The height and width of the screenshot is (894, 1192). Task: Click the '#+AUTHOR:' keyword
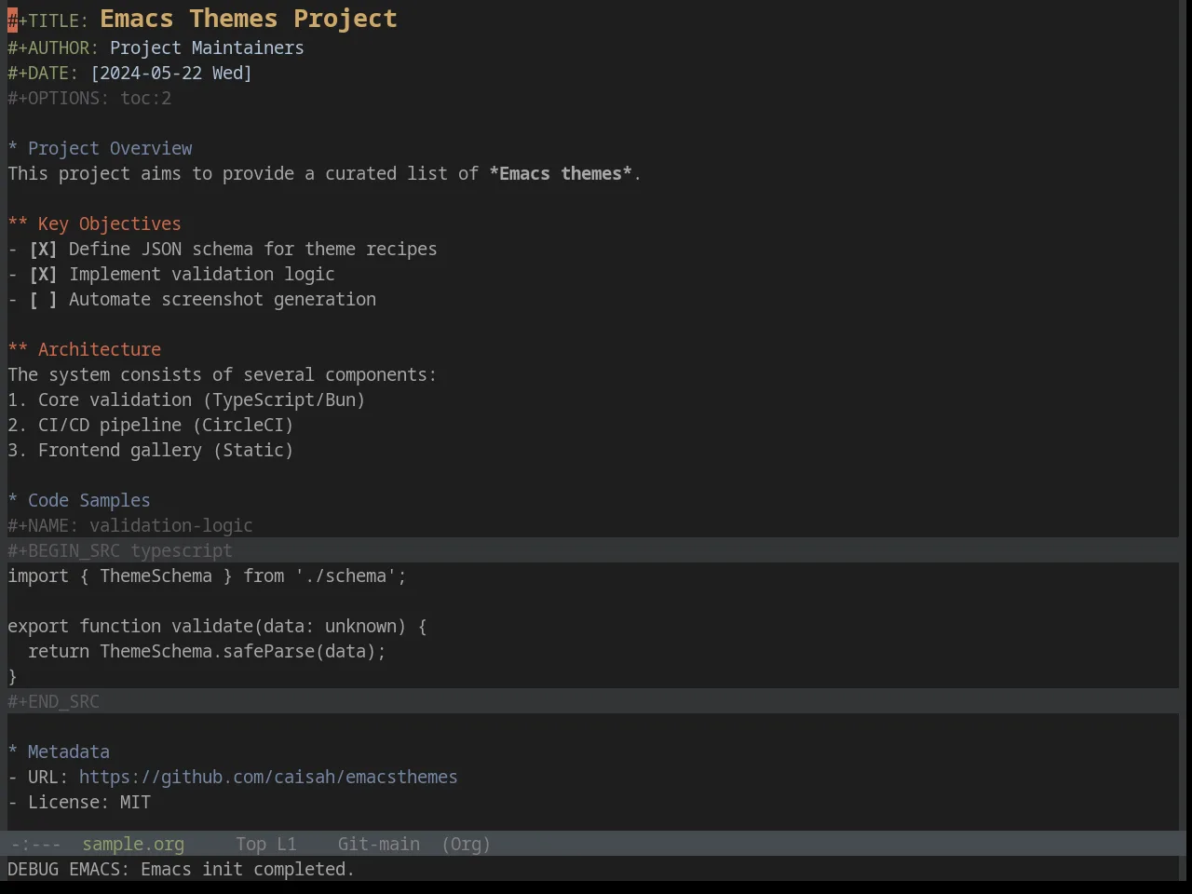point(53,48)
